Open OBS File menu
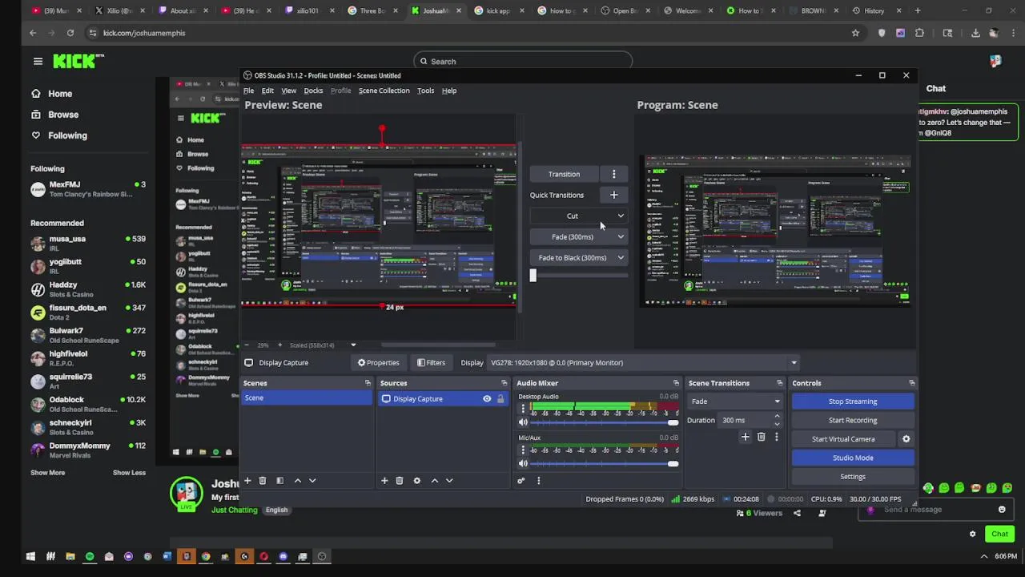This screenshot has height=577, width=1025. tap(248, 91)
